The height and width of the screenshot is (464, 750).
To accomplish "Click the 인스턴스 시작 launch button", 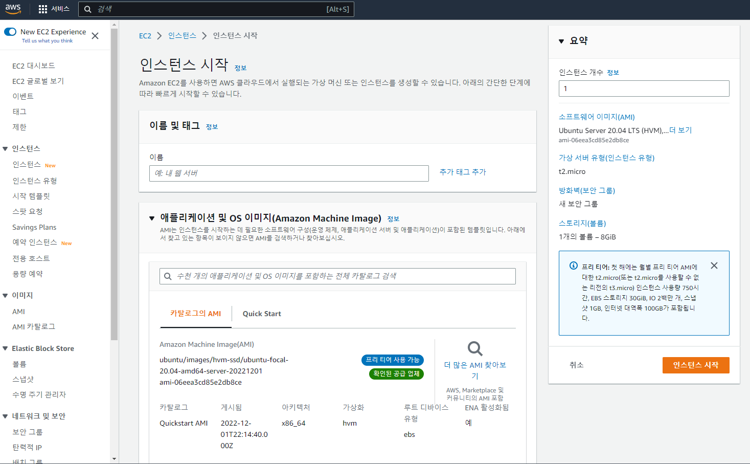I will (x=696, y=365).
